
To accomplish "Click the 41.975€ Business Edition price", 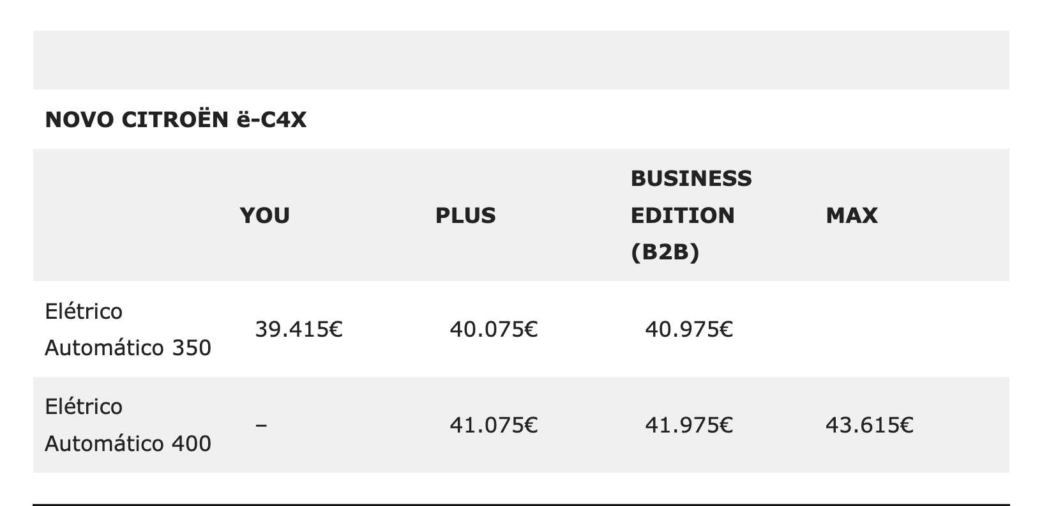I will (689, 424).
